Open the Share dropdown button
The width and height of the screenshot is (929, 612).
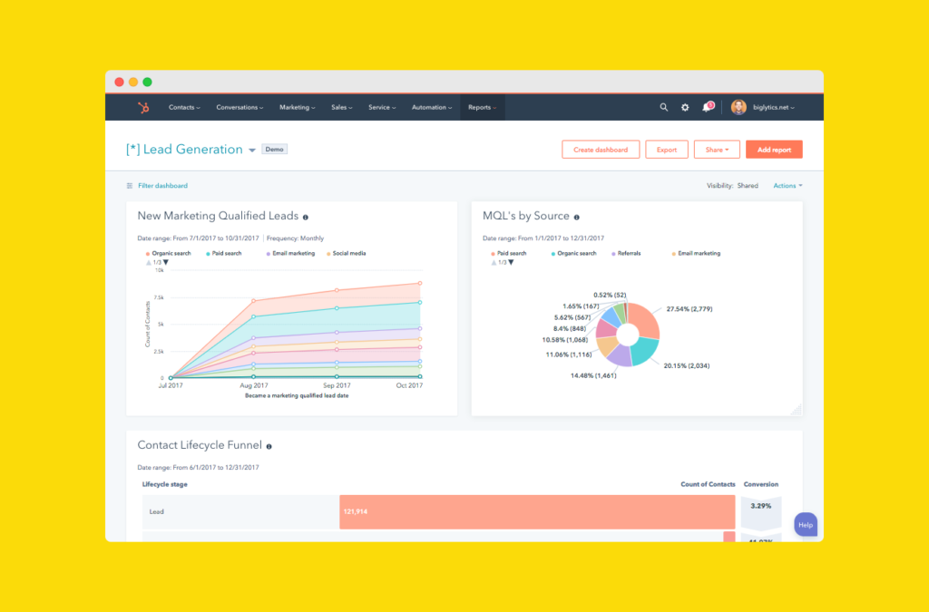tap(717, 150)
